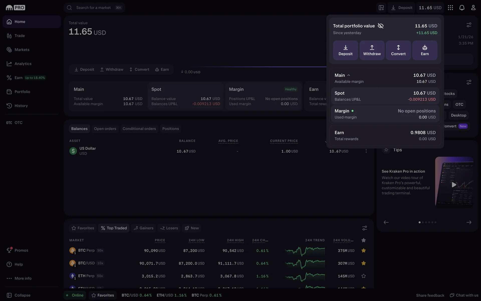Hide total portfolio value with eye icon
Screen dimensions: 481x301
(381, 26)
